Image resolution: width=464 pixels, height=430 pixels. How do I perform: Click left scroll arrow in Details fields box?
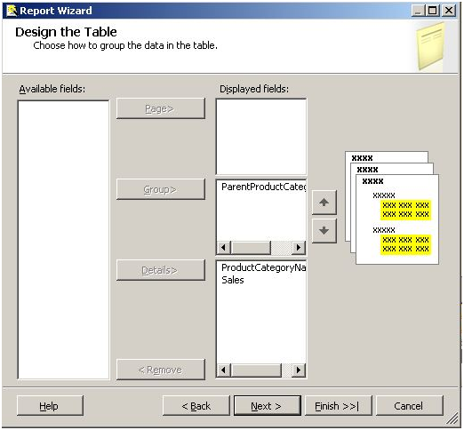tap(224, 370)
